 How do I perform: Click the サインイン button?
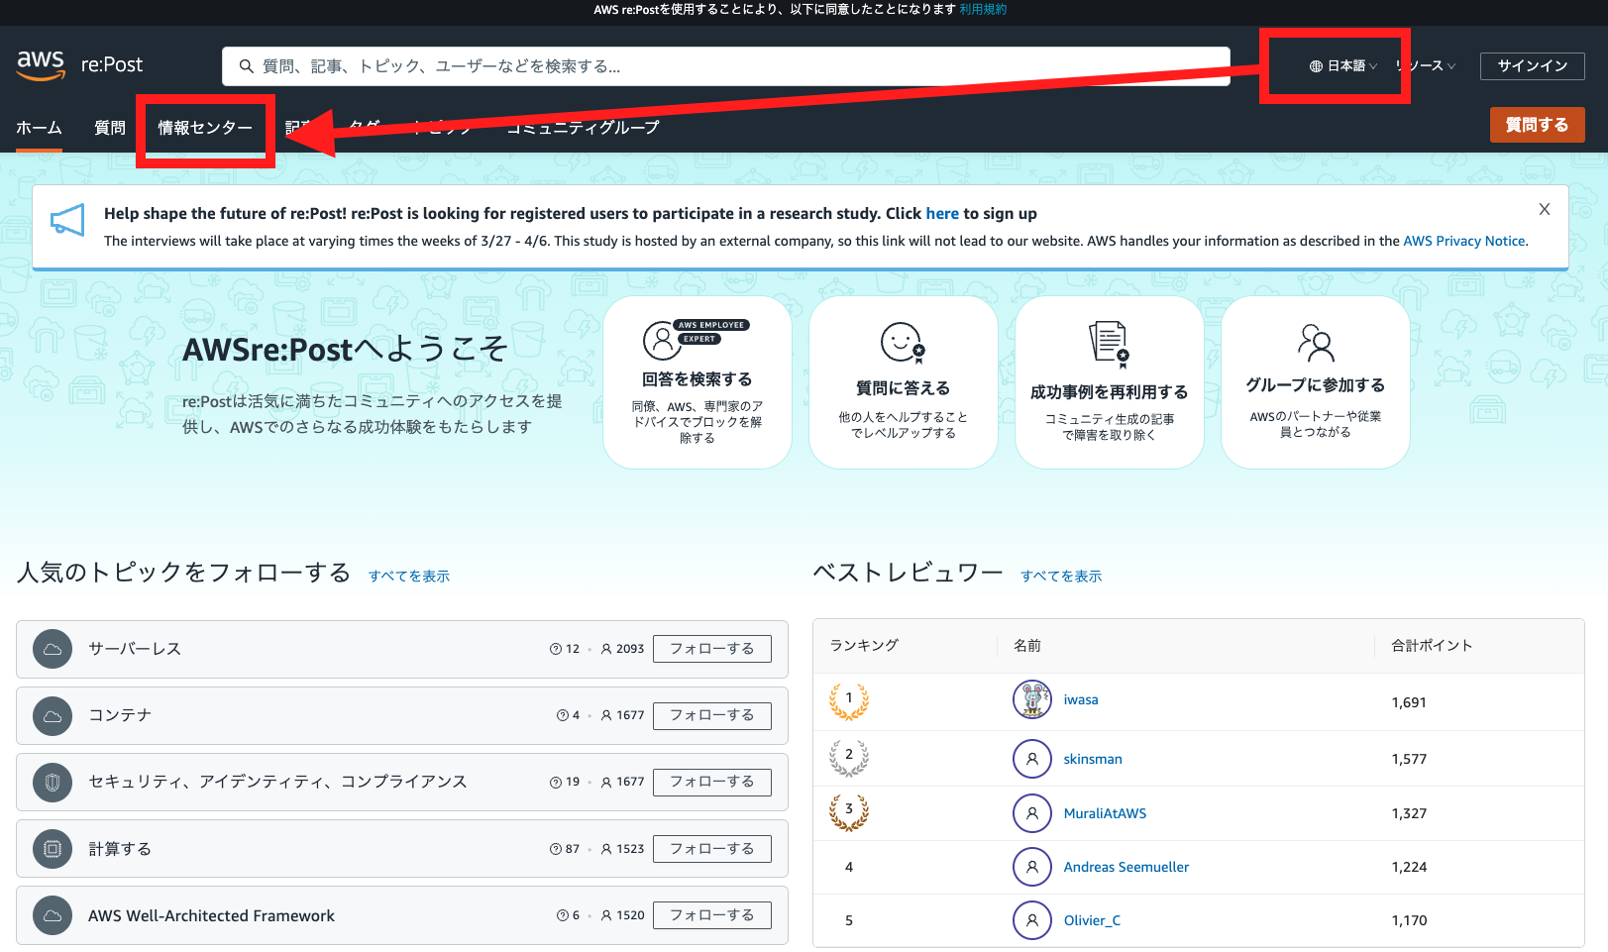click(1532, 65)
